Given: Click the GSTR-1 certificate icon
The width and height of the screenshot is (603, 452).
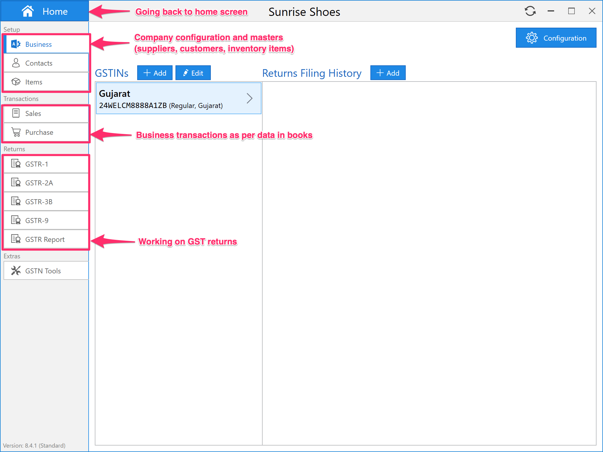Looking at the screenshot, I should click(x=16, y=164).
